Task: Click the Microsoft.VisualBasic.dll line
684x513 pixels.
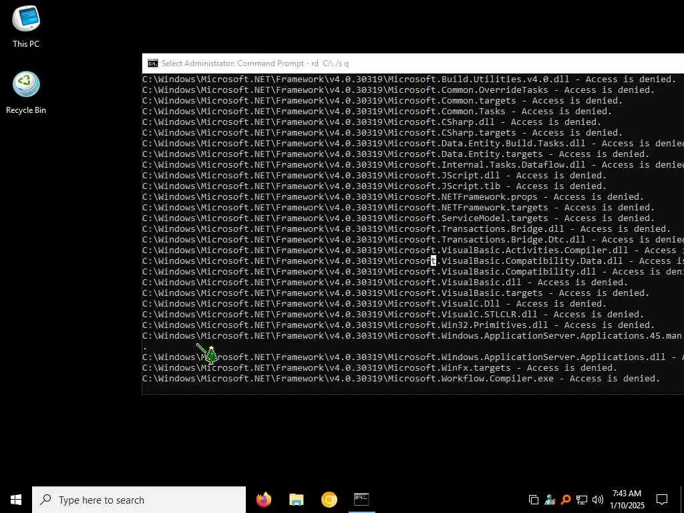Action: pyautogui.click(x=385, y=283)
